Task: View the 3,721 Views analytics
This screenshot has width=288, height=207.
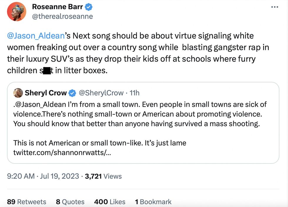Action: (x=103, y=176)
